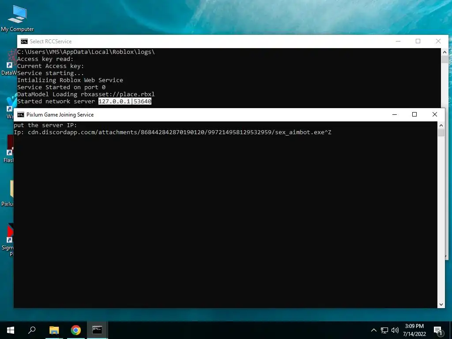Image resolution: width=452 pixels, height=339 pixels.
Task: Click the Roblox logs path line
Action: (x=86, y=52)
